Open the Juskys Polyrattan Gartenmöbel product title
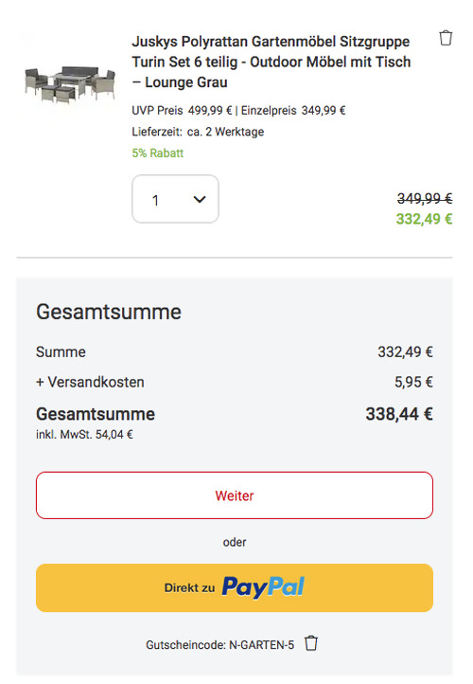Screen dimensions: 473x684 coord(271,62)
